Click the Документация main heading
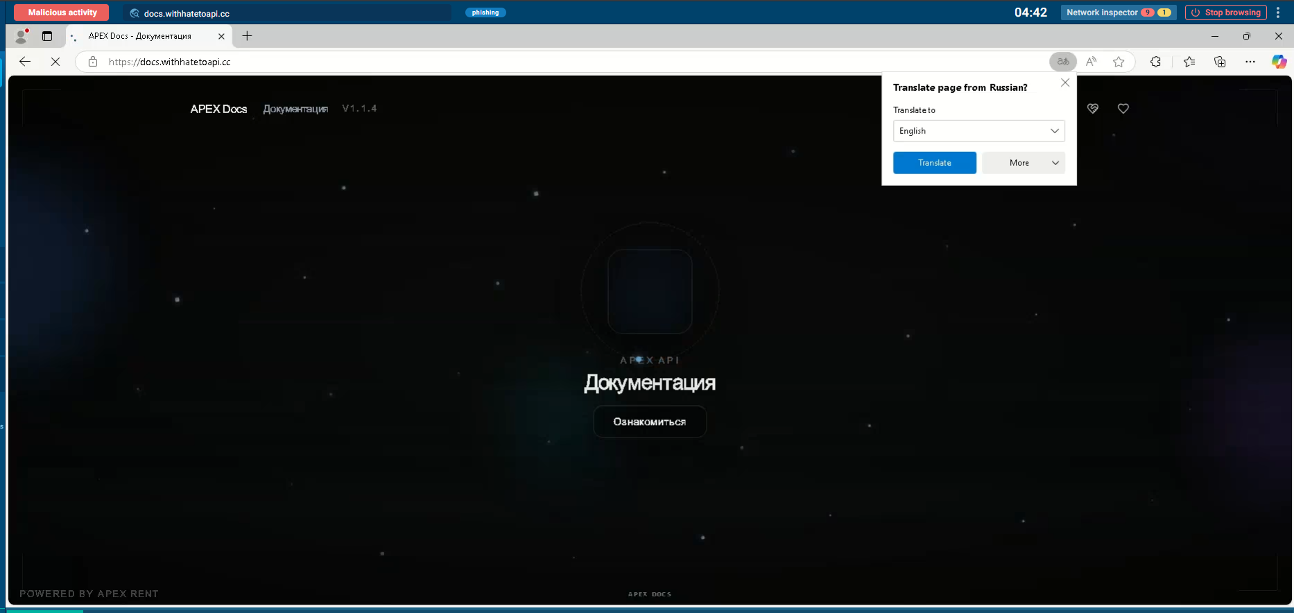The width and height of the screenshot is (1294, 613). (650, 383)
